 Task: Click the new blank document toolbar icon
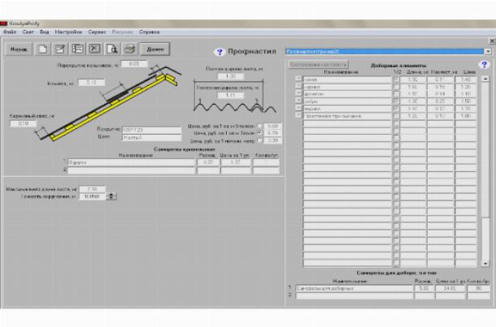43,49
